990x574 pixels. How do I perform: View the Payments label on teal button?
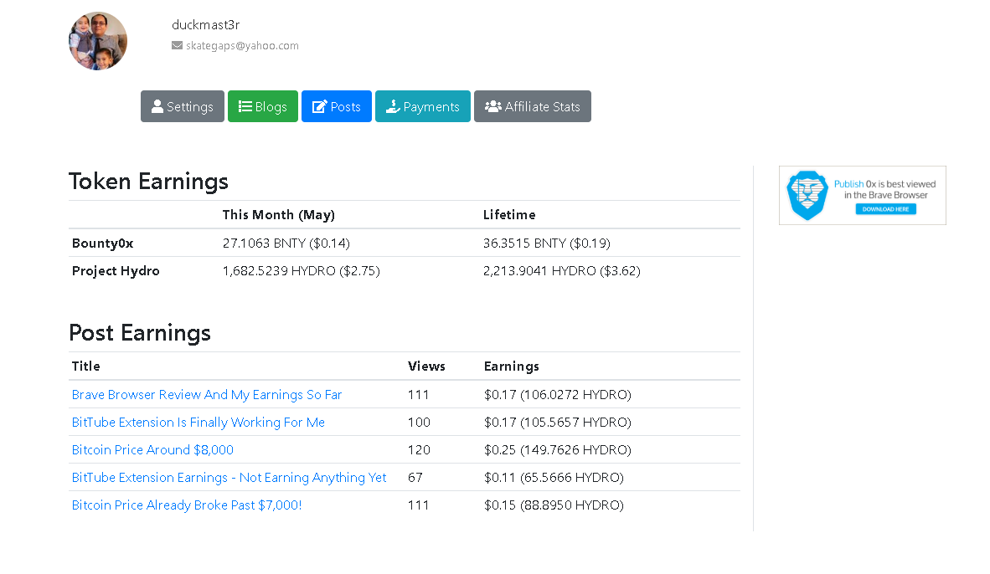tap(431, 106)
